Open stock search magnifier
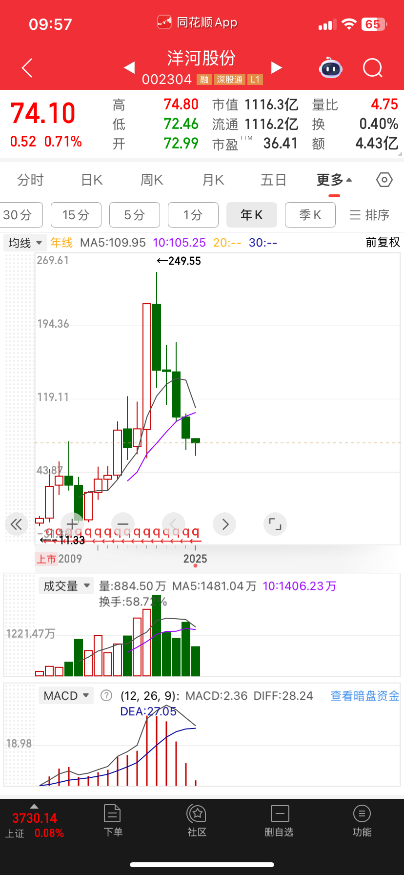The image size is (404, 875). click(373, 68)
